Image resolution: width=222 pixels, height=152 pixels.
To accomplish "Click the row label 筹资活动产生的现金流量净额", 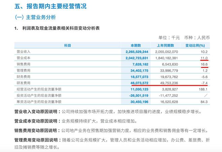I will 39,102.
